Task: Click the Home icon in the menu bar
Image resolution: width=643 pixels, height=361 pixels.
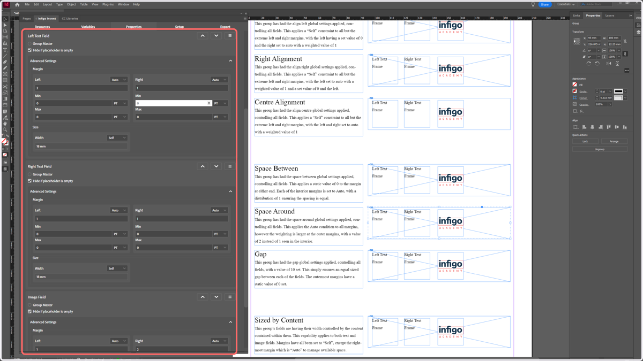Action: click(x=17, y=4)
